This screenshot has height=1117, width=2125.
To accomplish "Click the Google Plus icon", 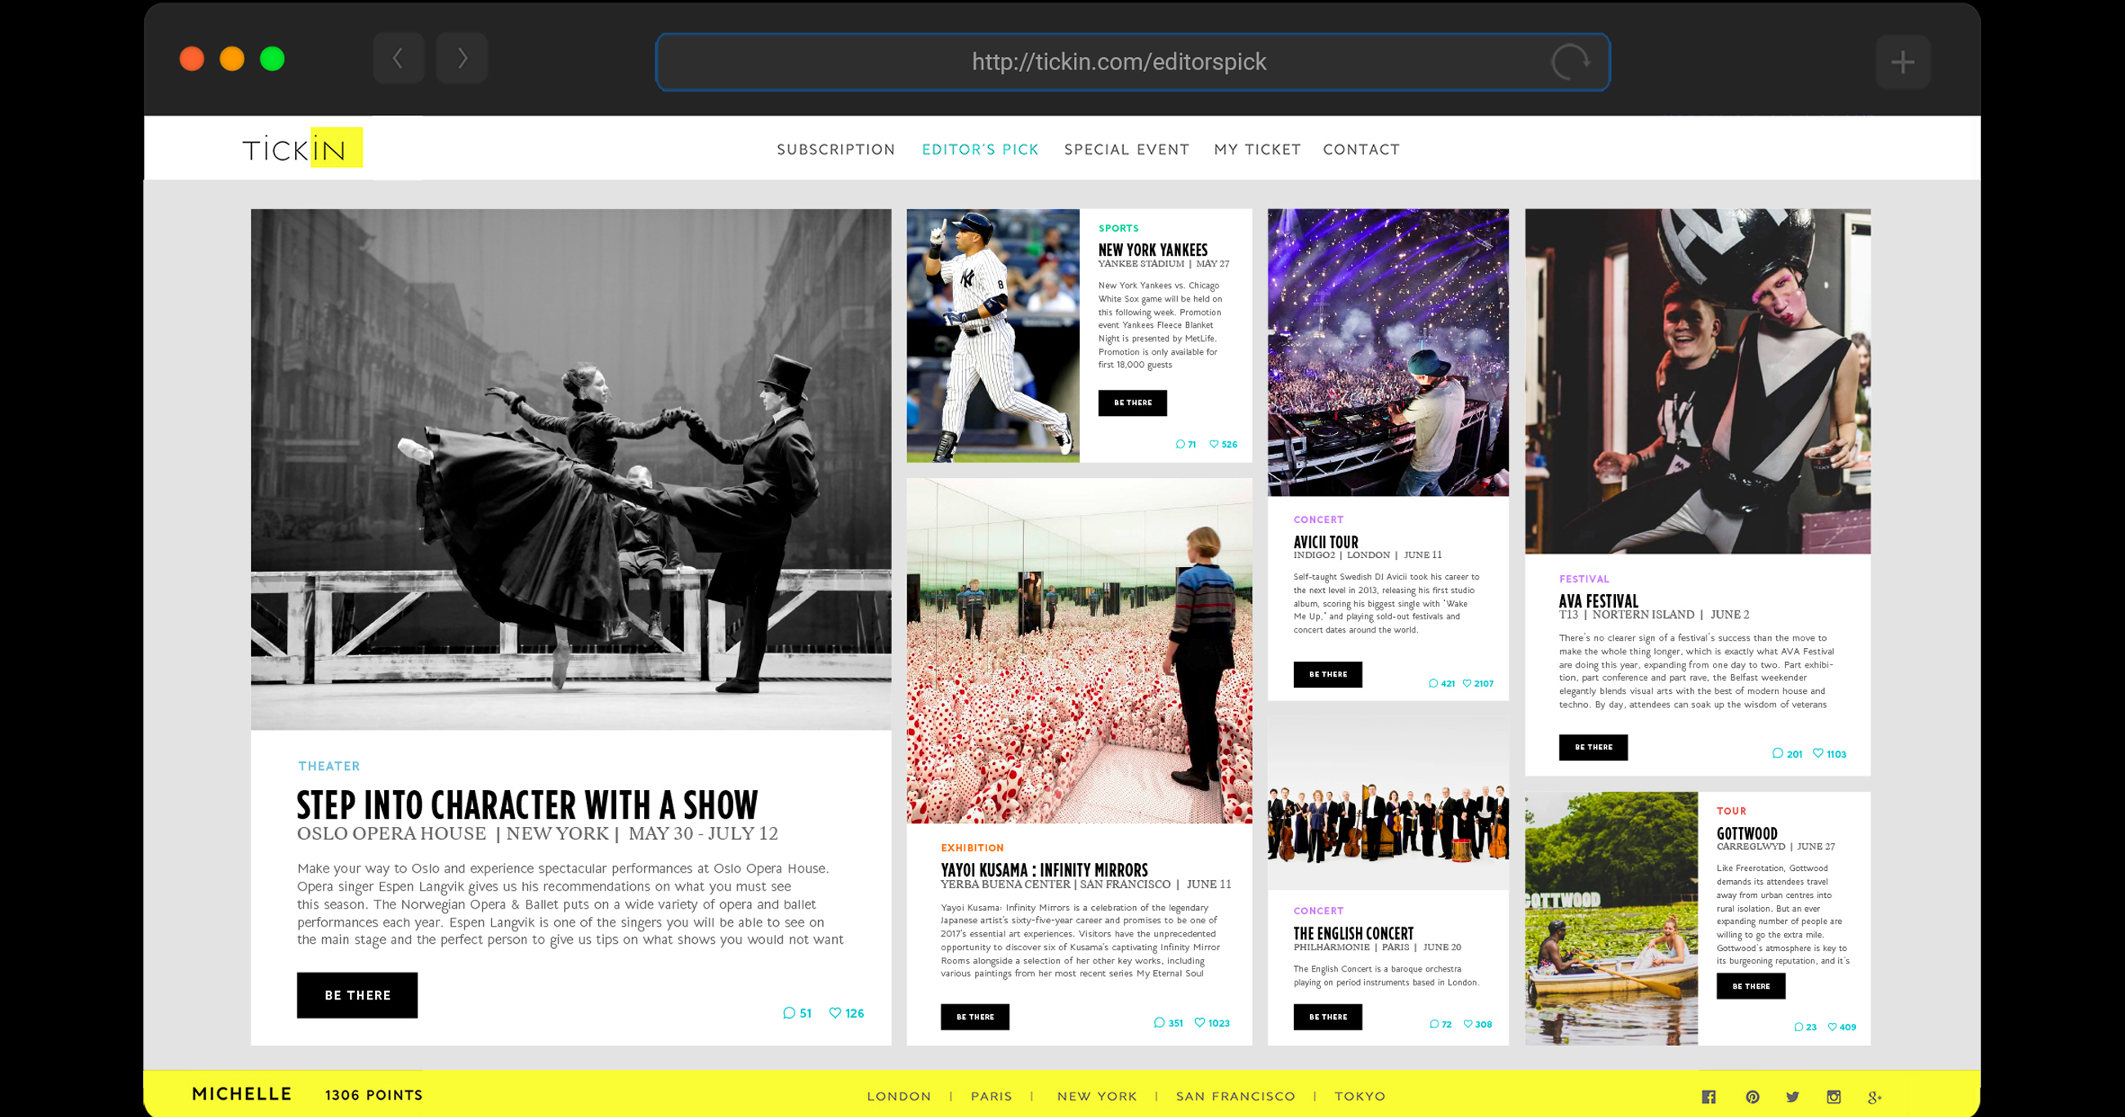I will pyautogui.click(x=1874, y=1097).
